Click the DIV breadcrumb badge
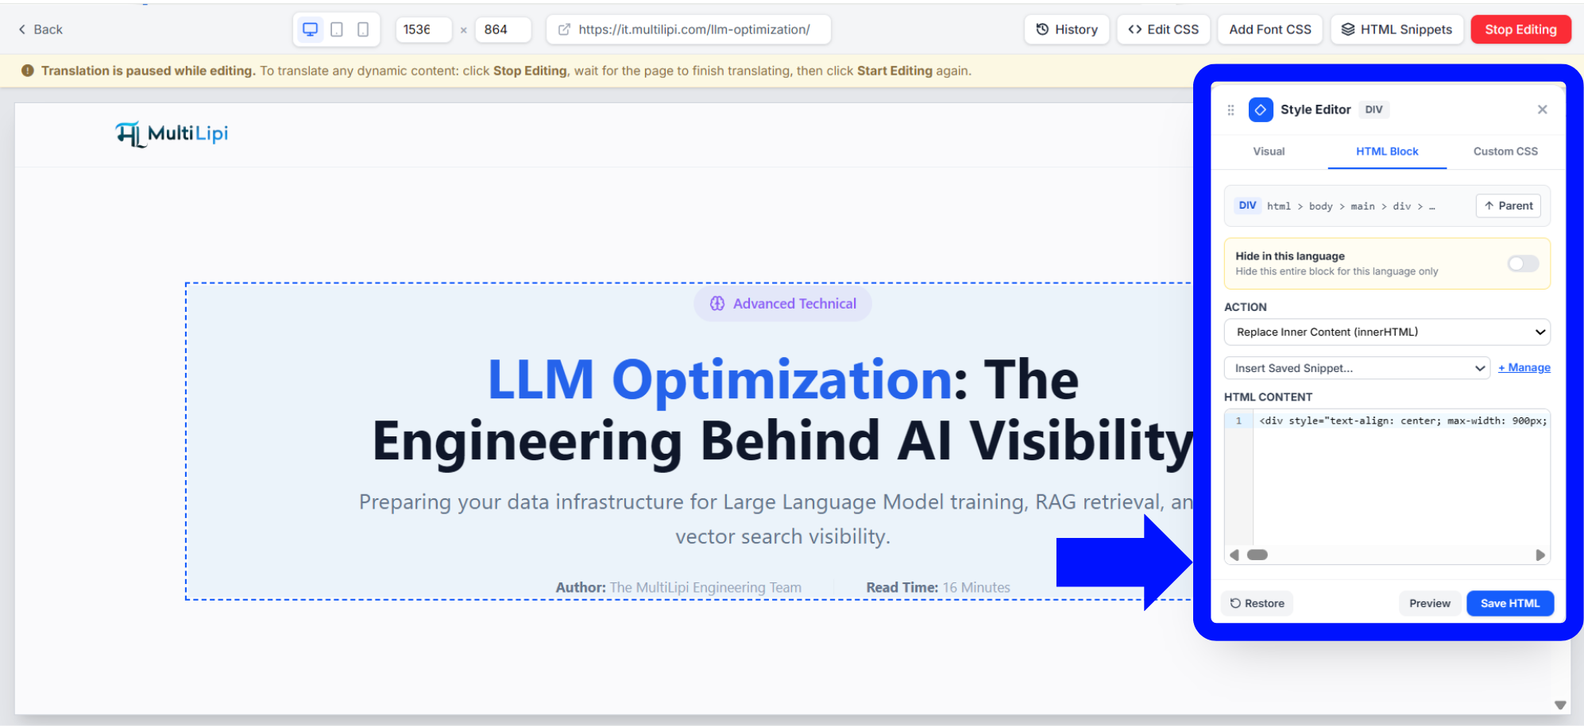This screenshot has height=726, width=1584. point(1247,206)
